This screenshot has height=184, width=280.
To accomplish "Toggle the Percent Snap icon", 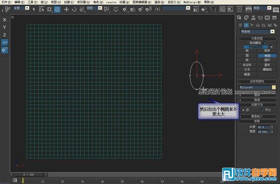I will coord(141,9).
